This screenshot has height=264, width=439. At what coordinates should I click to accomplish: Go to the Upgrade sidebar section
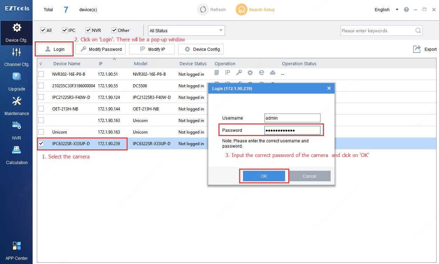16,82
